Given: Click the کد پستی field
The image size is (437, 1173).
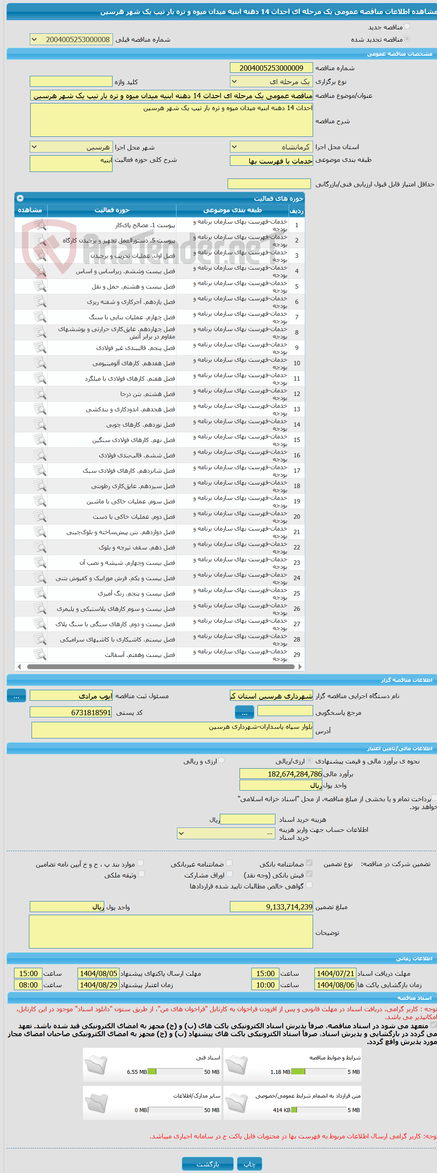Looking at the screenshot, I should click(71, 712).
